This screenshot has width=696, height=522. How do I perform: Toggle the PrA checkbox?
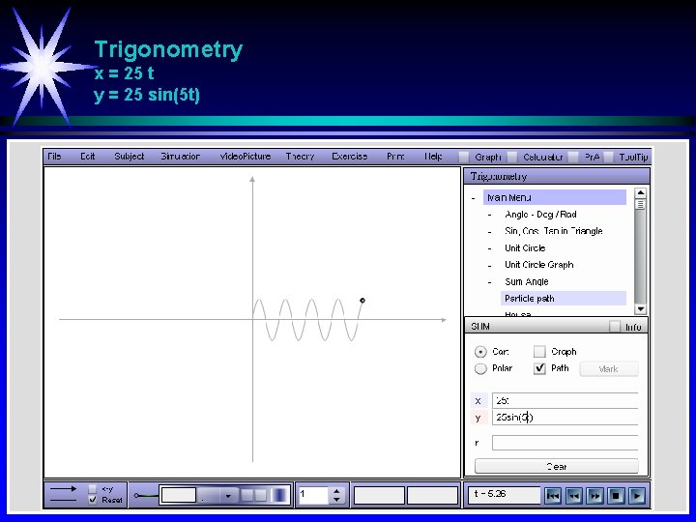(x=573, y=157)
